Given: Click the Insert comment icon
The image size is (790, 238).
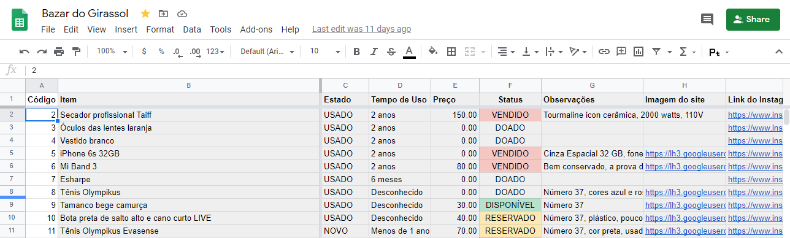Looking at the screenshot, I should 621,52.
